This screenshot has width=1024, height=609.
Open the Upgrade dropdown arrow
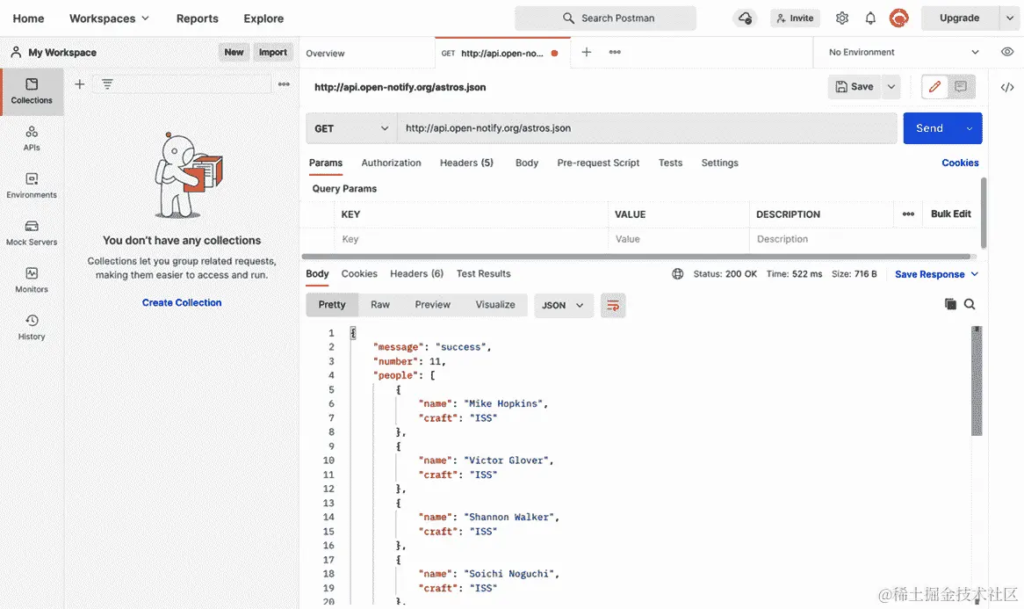1009,18
